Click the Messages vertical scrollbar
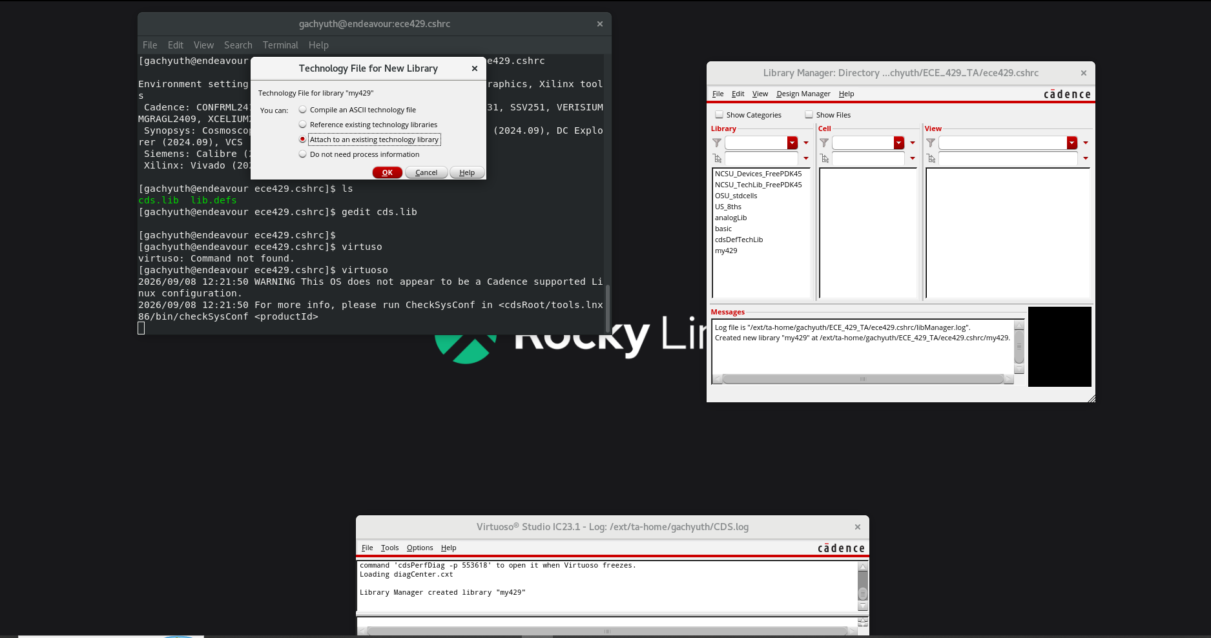 coord(1019,347)
